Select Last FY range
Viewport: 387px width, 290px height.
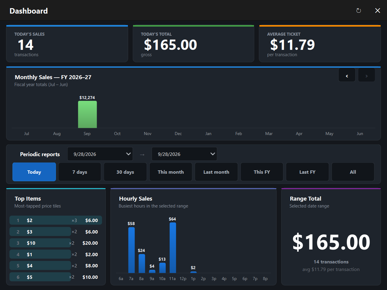click(307, 172)
